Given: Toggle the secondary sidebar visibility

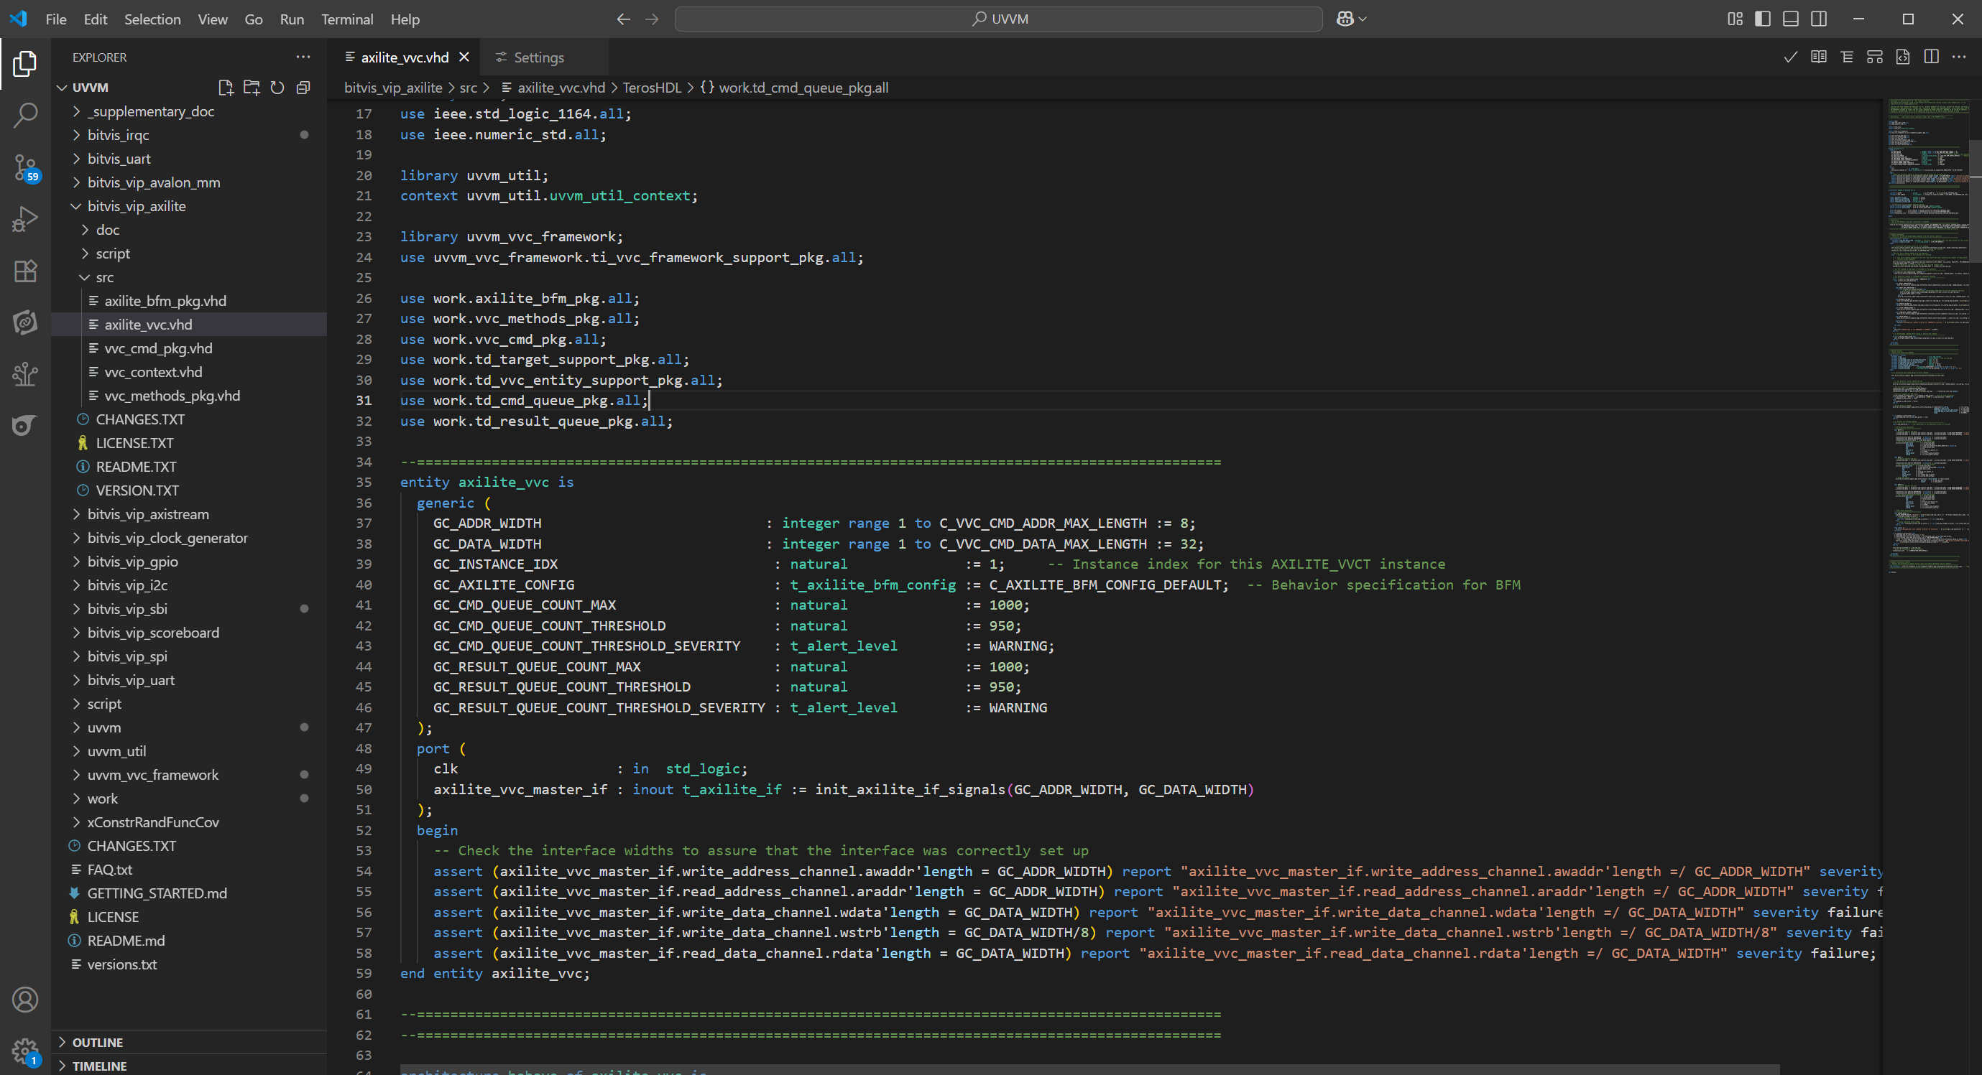Looking at the screenshot, I should point(1819,19).
